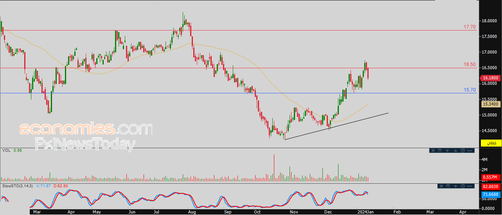This screenshot has height=215, width=502.
Task: Open more options for VOL panel
Action: click(470, 150)
